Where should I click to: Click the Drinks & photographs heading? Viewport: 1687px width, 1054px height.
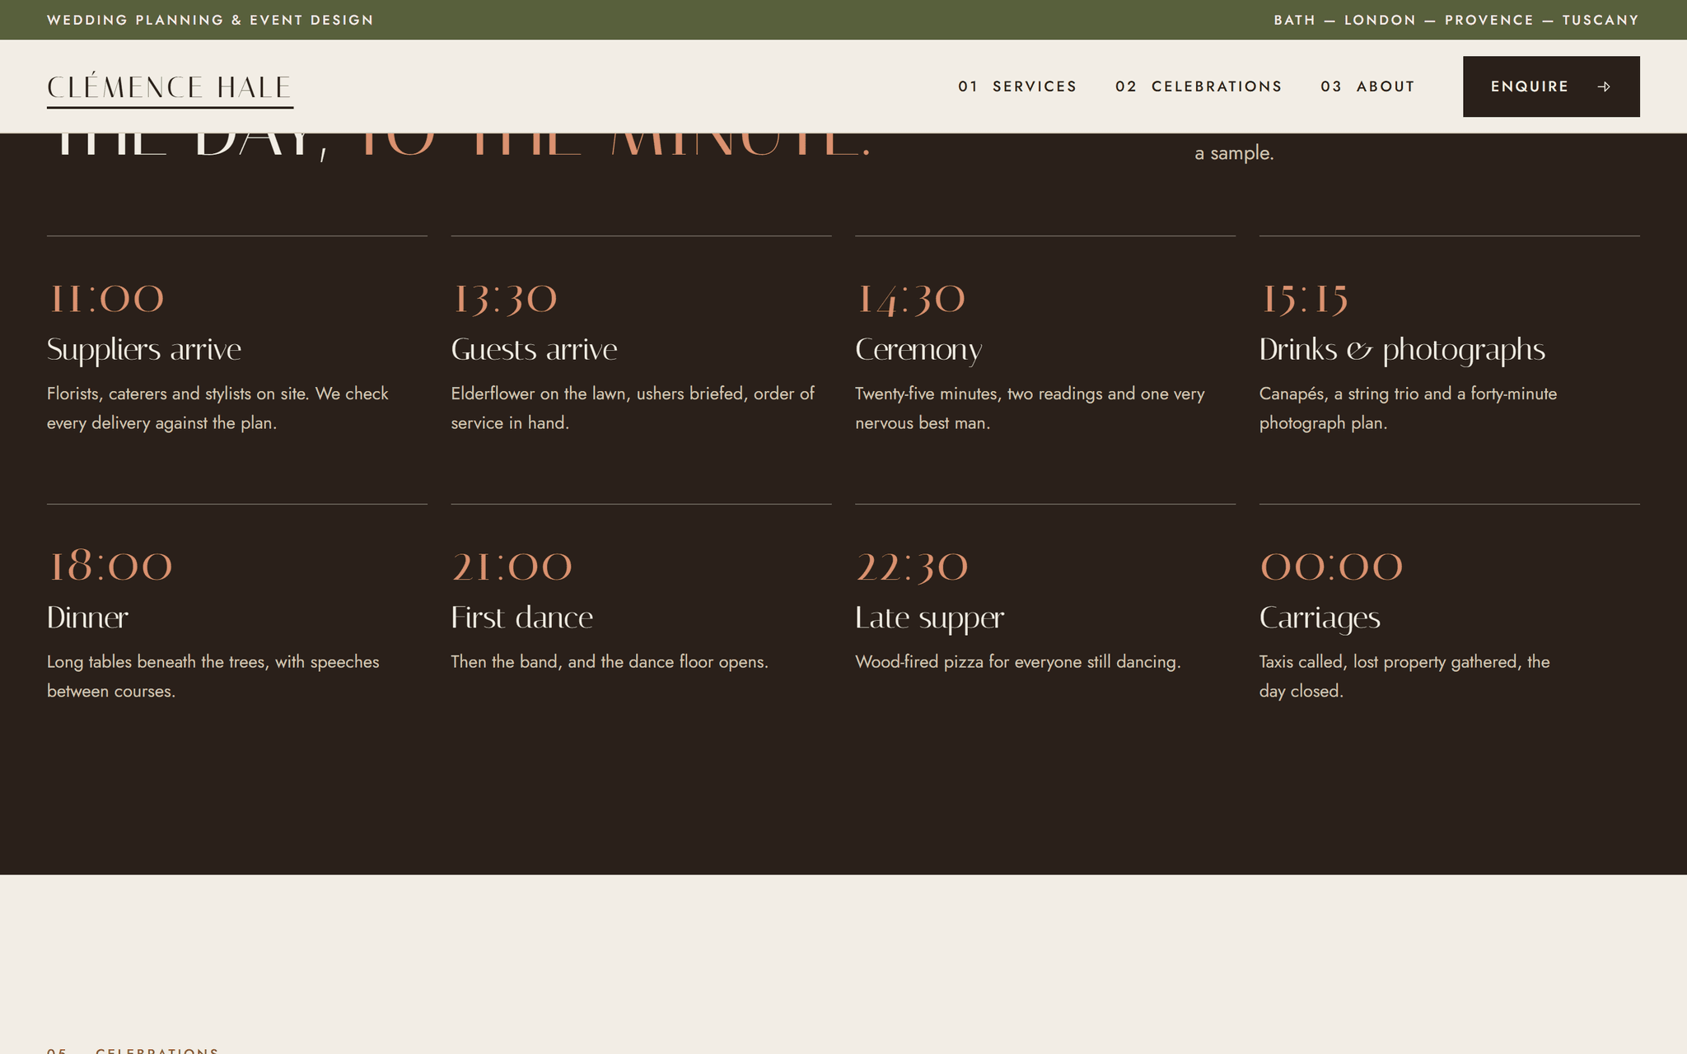click(x=1402, y=350)
